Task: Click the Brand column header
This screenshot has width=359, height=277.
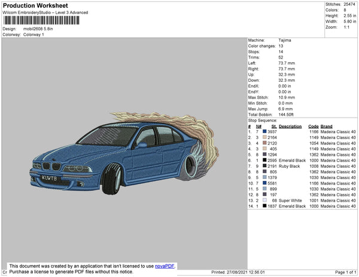Action: (x=326, y=126)
